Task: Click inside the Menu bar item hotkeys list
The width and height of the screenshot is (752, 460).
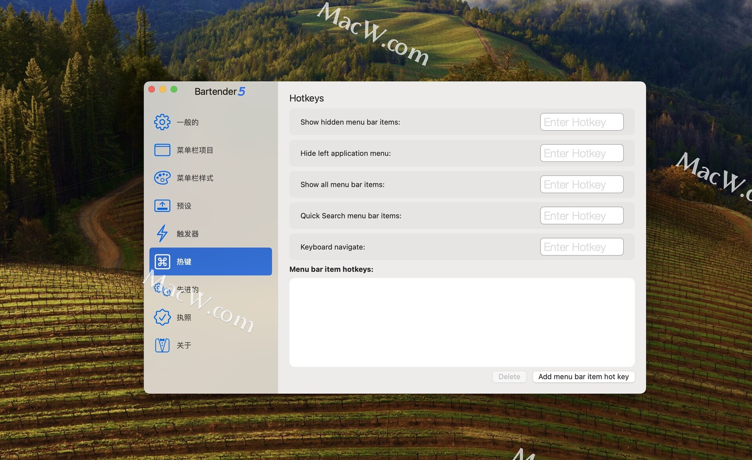Action: tap(462, 322)
